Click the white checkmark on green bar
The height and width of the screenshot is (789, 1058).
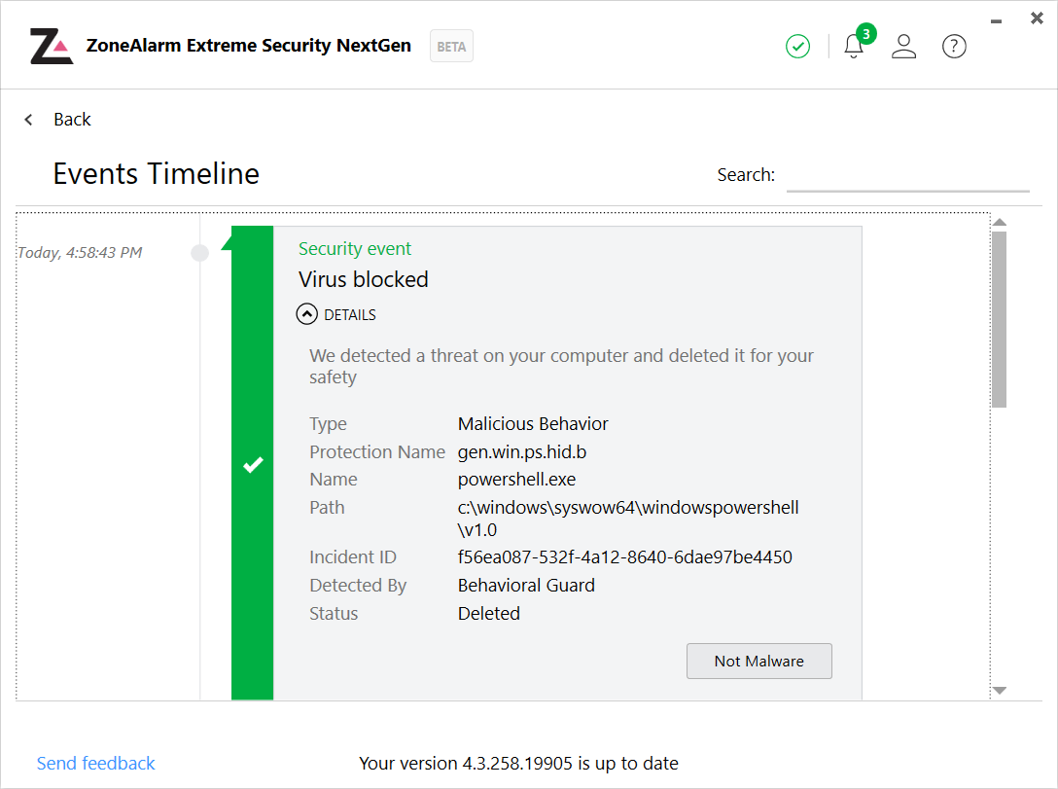(253, 465)
